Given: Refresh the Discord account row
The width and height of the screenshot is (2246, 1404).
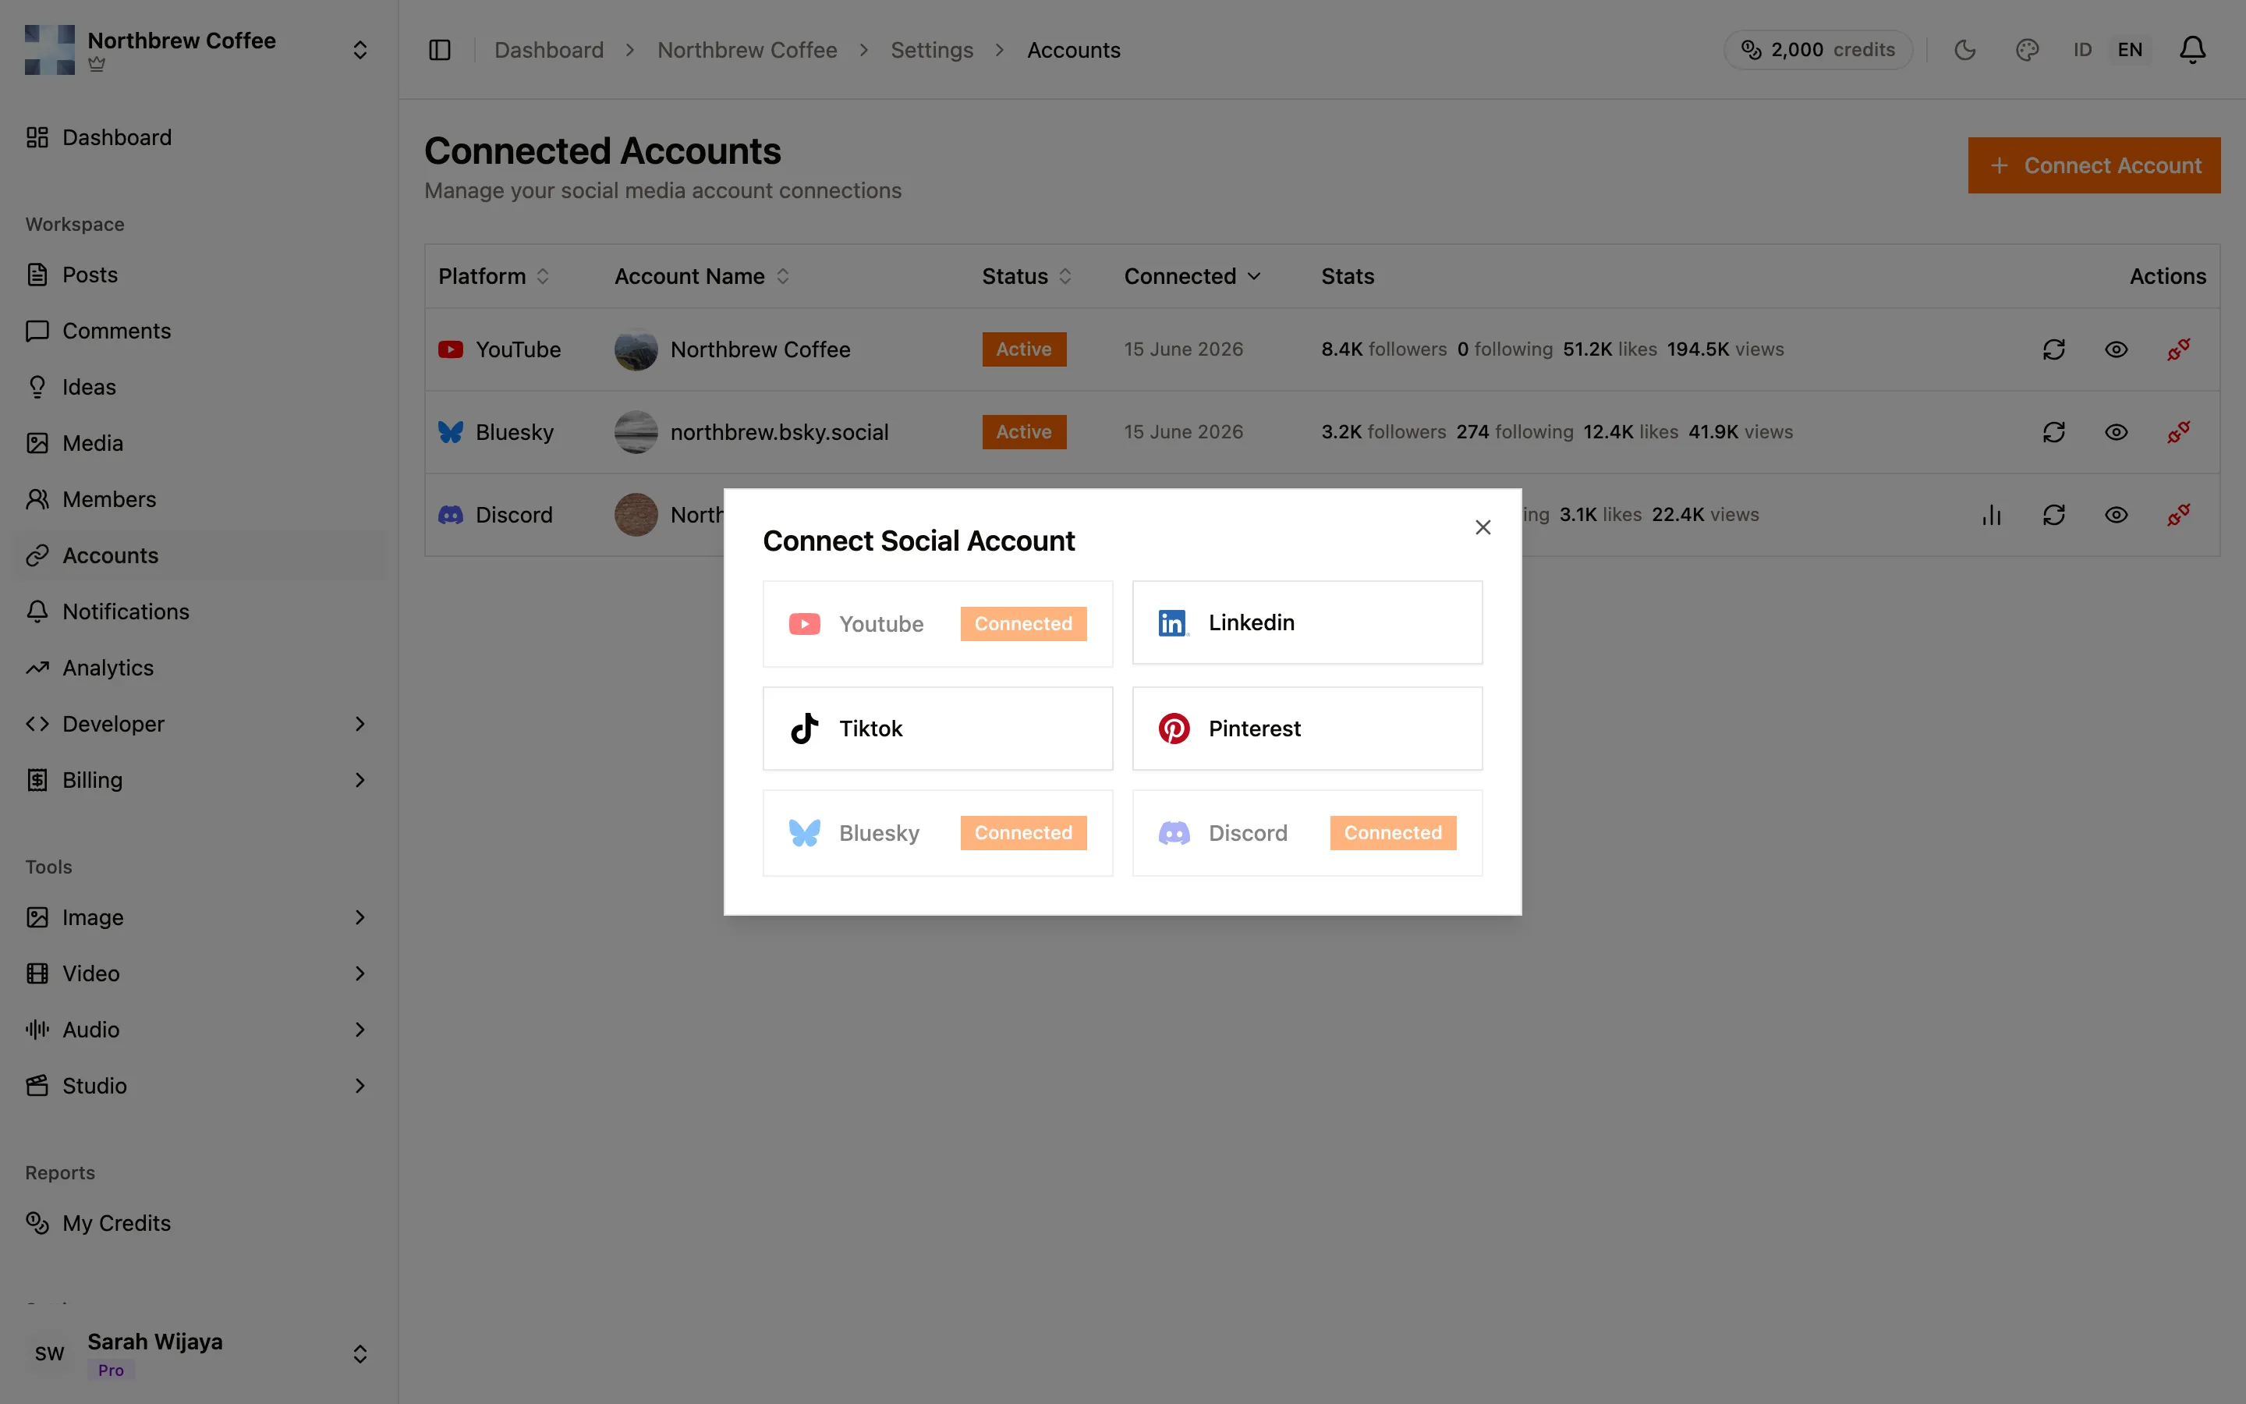Looking at the screenshot, I should click(2053, 515).
